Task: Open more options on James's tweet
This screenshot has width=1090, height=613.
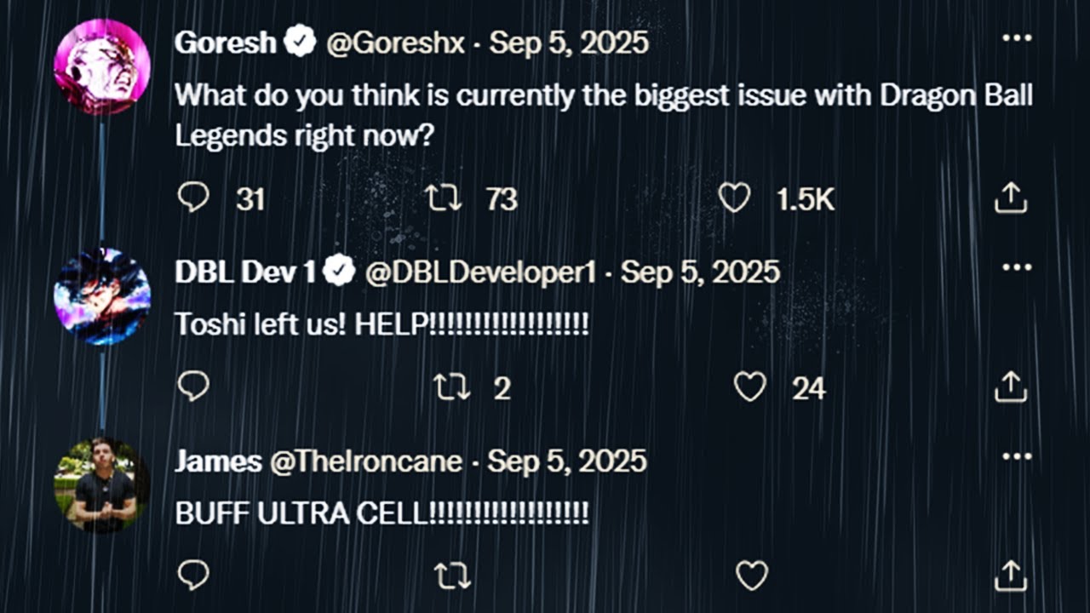Action: [x=1017, y=457]
